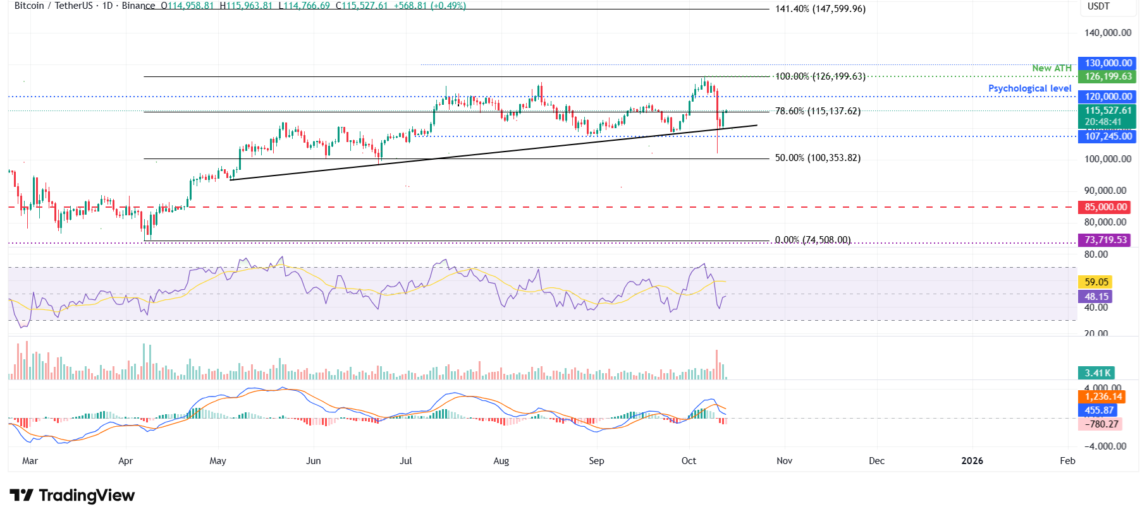Click the red 85,000.00 price tag

(x=1105, y=207)
